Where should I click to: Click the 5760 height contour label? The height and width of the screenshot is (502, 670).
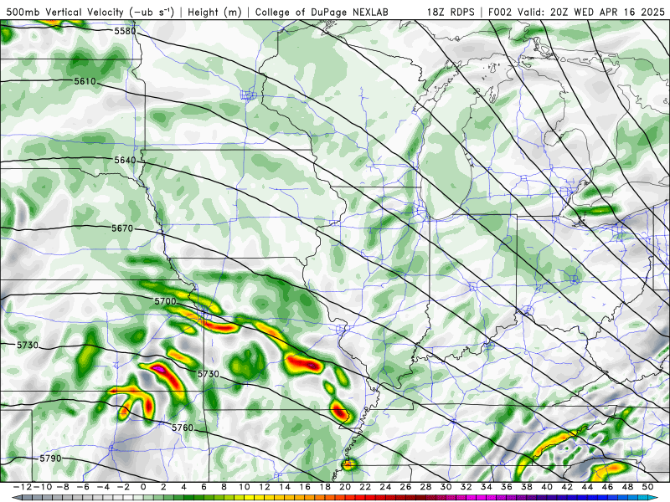click(x=183, y=428)
